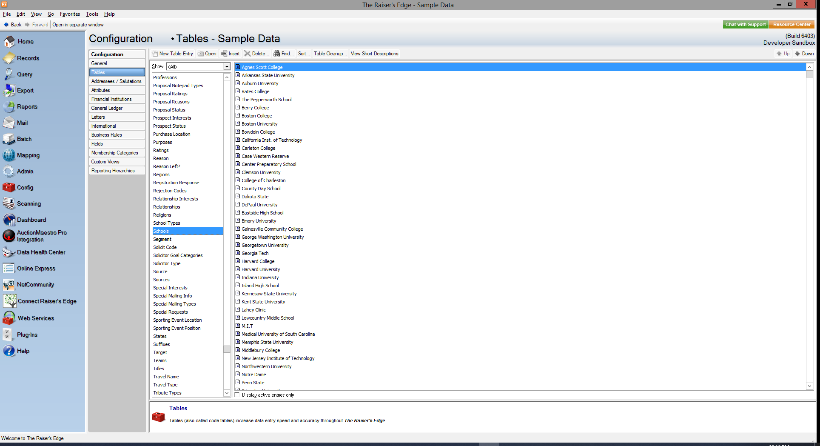The height and width of the screenshot is (446, 820).
Task: Click scroll-up arrow of schools list
Action: pos(809,67)
